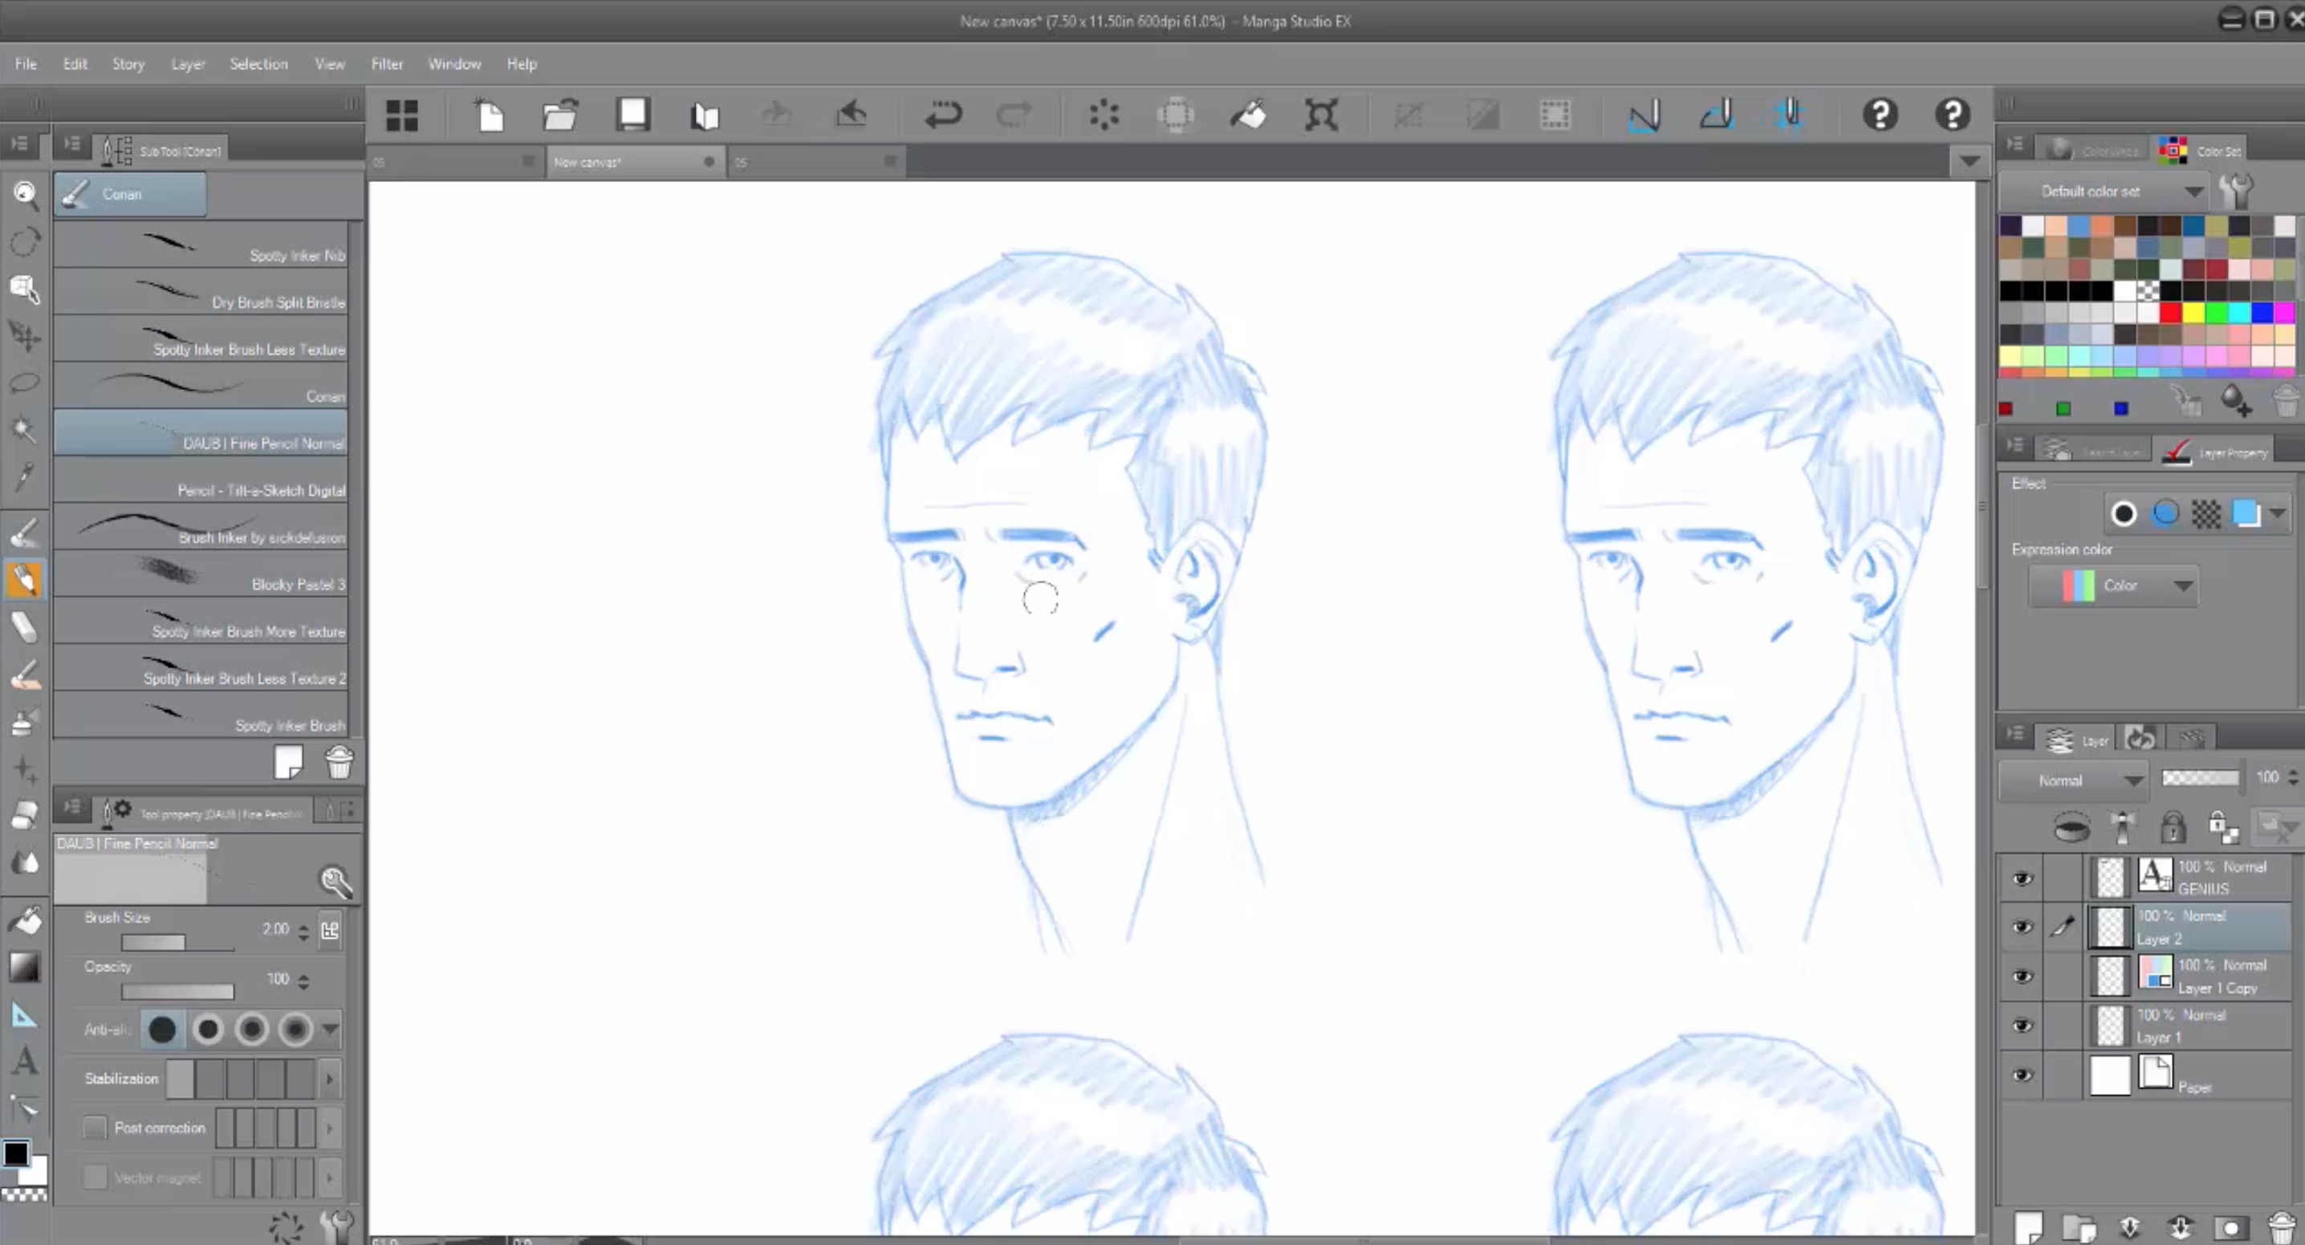2305x1245 pixels.
Task: Open the grid view toolbar icon
Action: 402,116
